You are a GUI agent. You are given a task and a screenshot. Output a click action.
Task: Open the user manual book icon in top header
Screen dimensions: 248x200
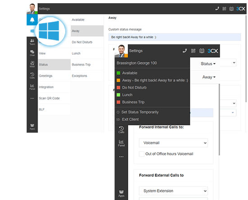point(231,9)
